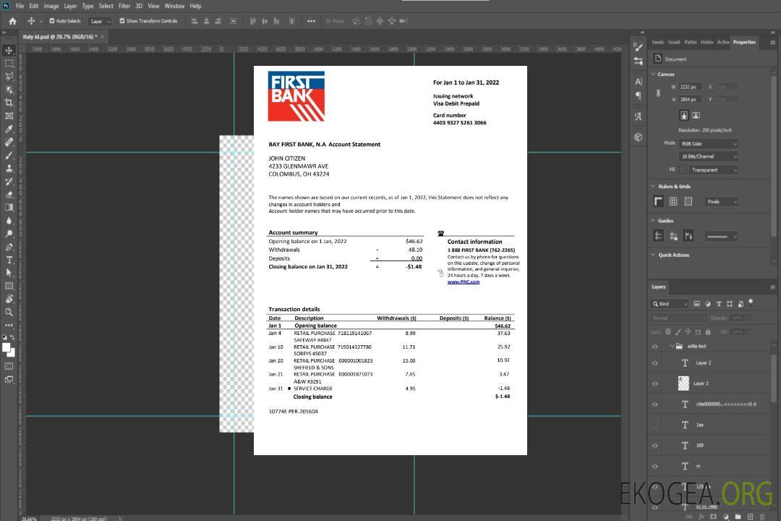
Task: Select the Rectangular Marquee tool
Action: (x=9, y=64)
